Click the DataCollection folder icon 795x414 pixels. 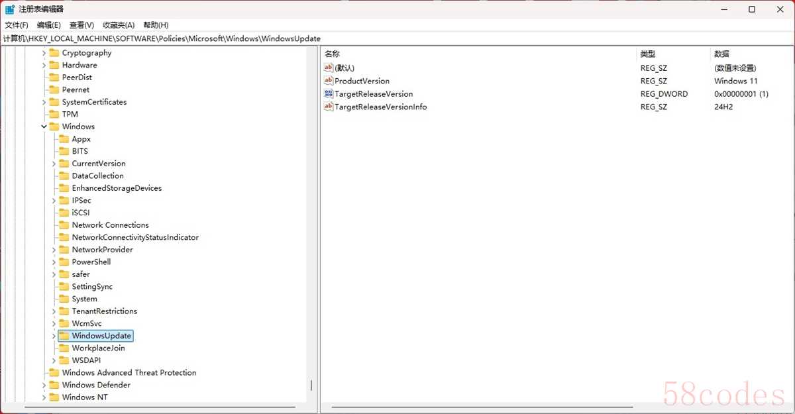pyautogui.click(x=64, y=176)
